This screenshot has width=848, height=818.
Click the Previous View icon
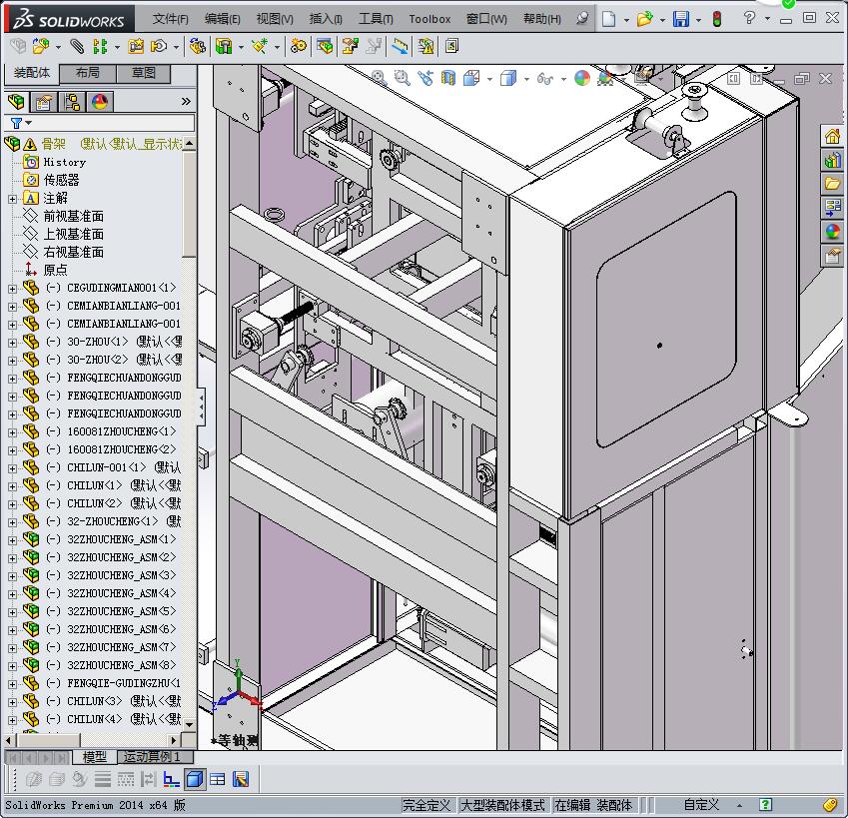(425, 78)
